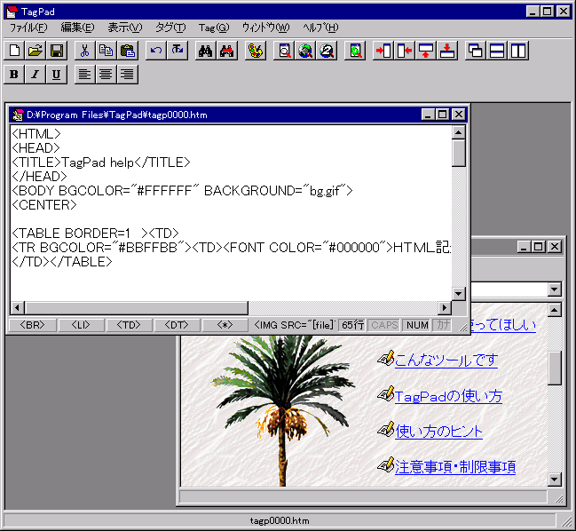Image resolution: width=576 pixels, height=531 pixels.
Task: Click the editor horizontal scrollbar thumb
Action: click(x=137, y=307)
